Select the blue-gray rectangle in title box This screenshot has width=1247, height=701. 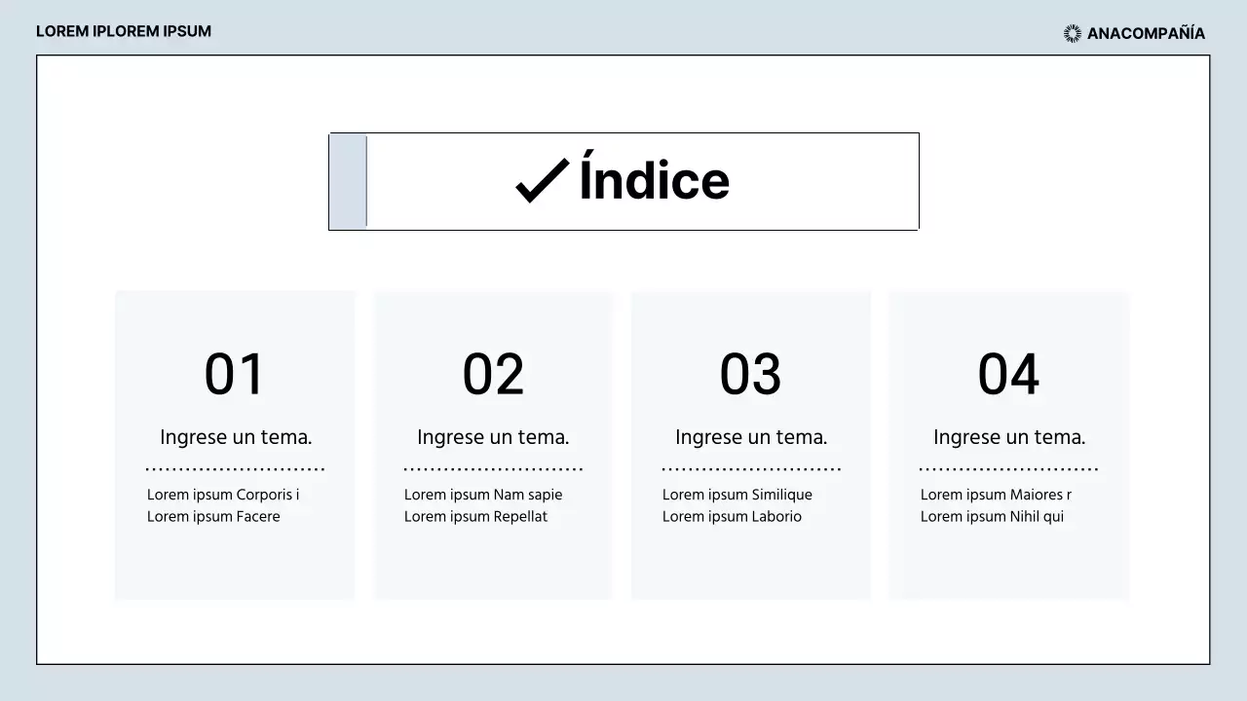click(349, 181)
